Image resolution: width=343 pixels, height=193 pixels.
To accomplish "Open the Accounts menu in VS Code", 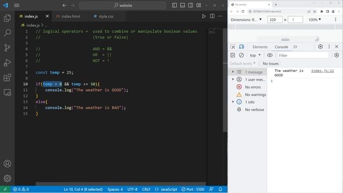I will pyautogui.click(x=7, y=164).
